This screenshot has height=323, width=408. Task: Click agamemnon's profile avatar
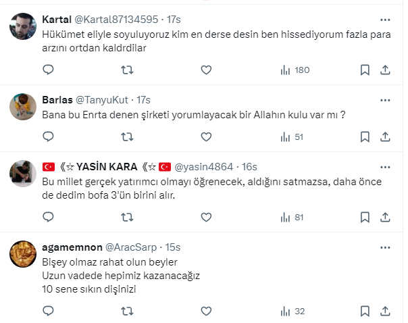pos(24,254)
